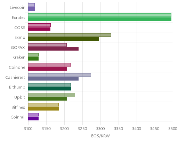Click the EOS/KRW axis title
The image size is (178, 142).
(100, 136)
